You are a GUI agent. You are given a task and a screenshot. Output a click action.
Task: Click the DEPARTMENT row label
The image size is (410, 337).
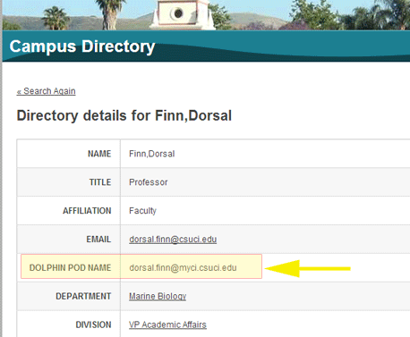click(x=83, y=296)
